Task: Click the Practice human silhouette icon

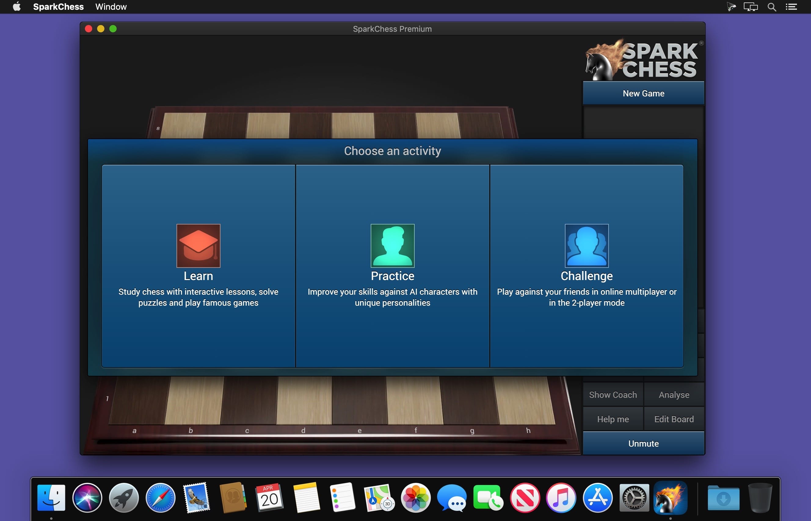Action: (x=392, y=246)
